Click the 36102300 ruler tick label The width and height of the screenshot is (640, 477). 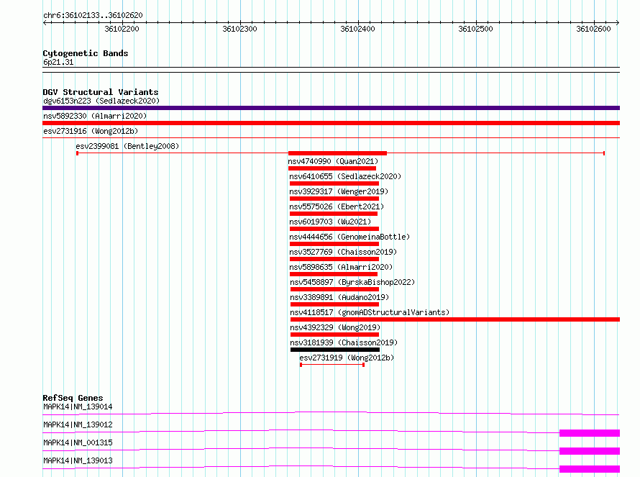coord(239,29)
